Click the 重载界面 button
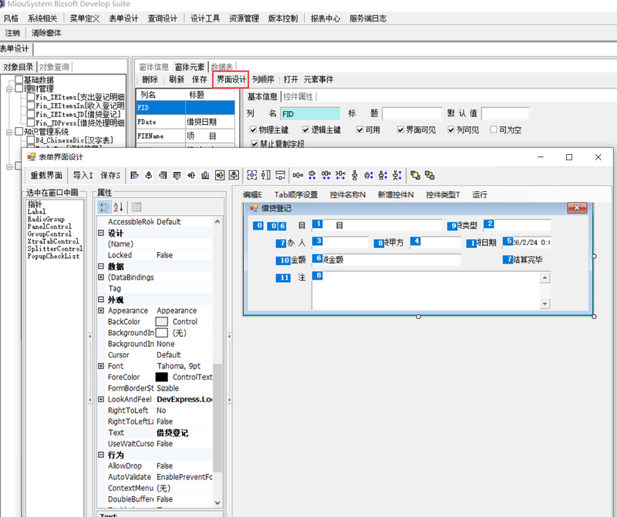The height and width of the screenshot is (517, 617). 46,176
